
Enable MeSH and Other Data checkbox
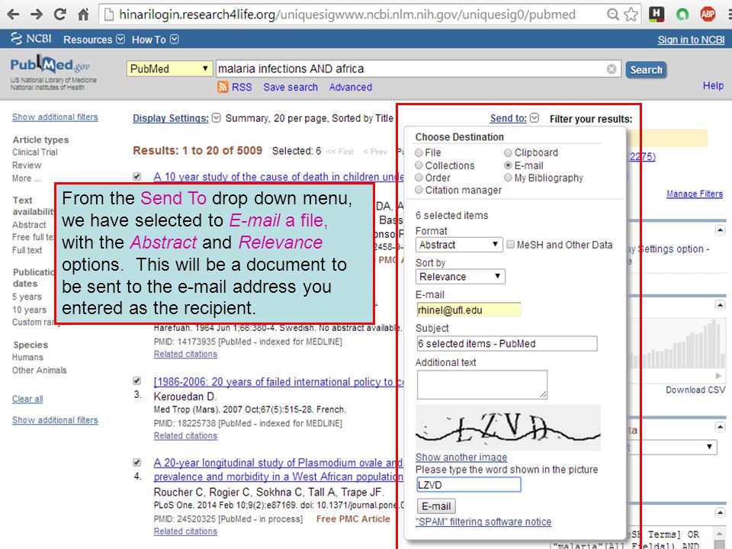(x=511, y=245)
